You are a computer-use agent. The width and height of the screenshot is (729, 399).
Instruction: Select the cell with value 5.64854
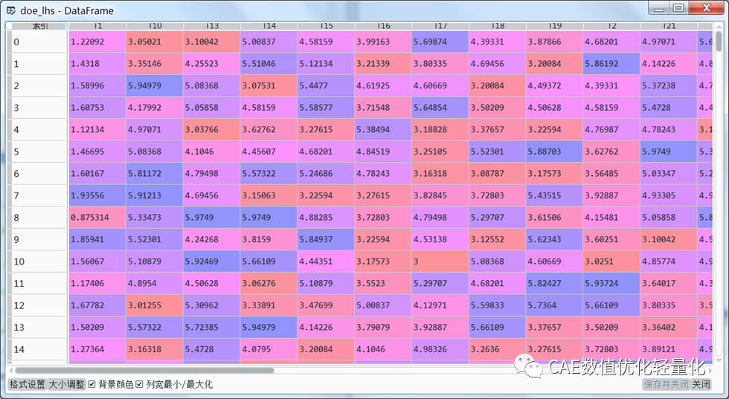tap(440, 108)
